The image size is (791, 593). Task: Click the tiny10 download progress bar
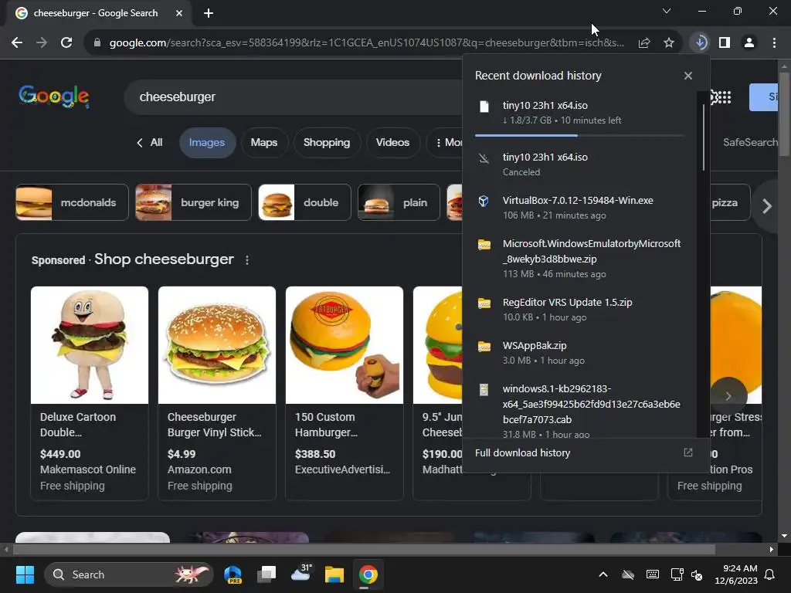[x=579, y=135]
